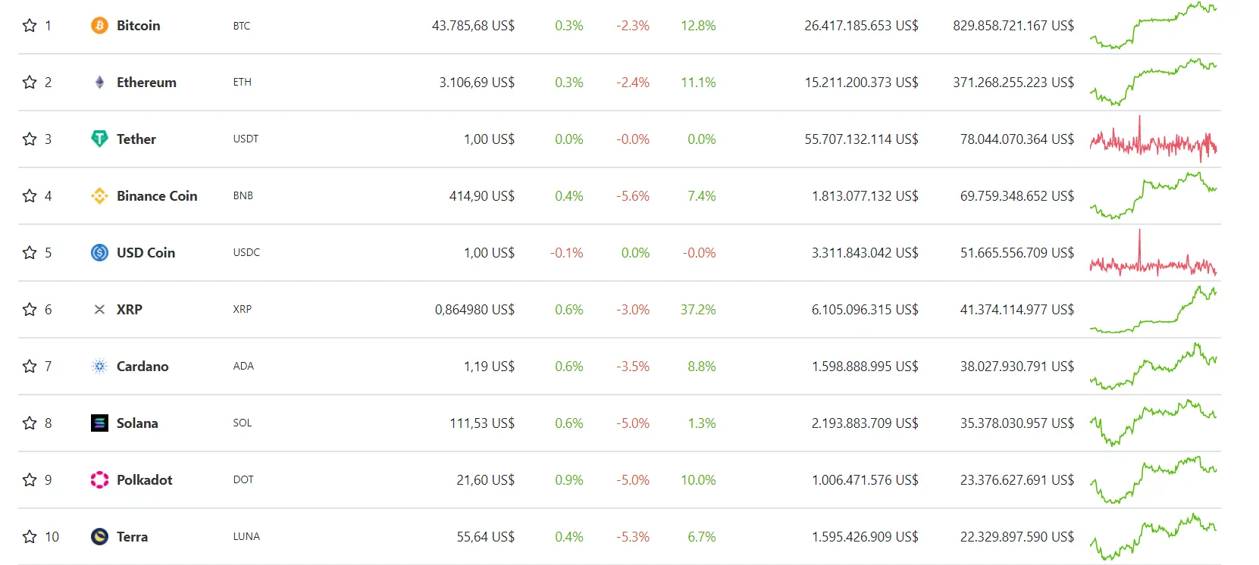This screenshot has height=565, width=1259.
Task: View Ethereum 7-day sparkline chart
Action: pyautogui.click(x=1154, y=83)
